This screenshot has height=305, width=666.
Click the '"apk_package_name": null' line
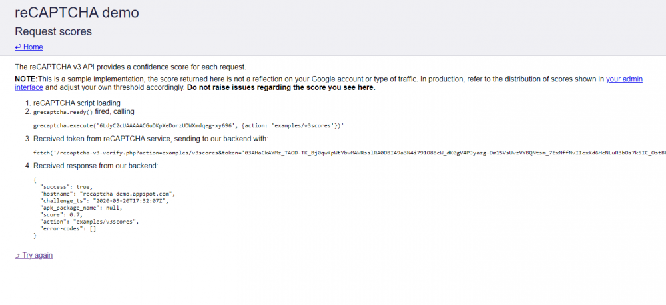pyautogui.click(x=81, y=208)
